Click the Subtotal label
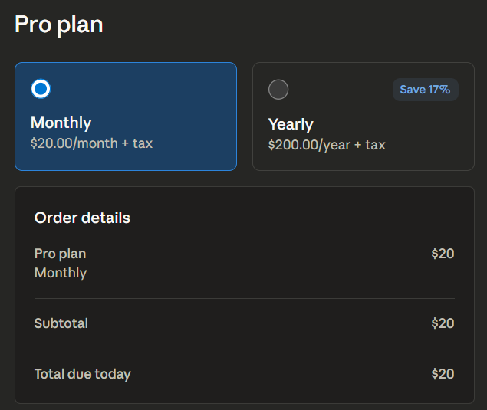This screenshot has height=410, width=487. point(61,323)
